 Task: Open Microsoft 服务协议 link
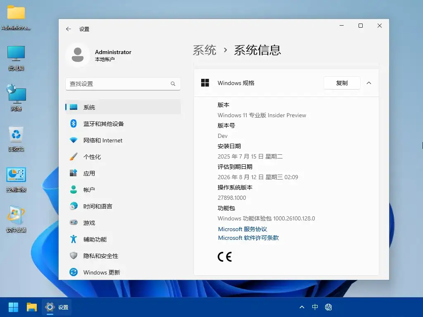[242, 229]
